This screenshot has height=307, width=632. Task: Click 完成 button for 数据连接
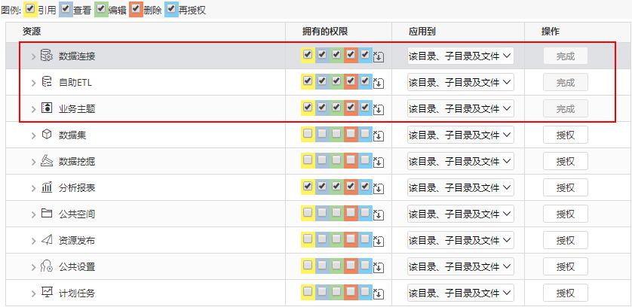(565, 56)
